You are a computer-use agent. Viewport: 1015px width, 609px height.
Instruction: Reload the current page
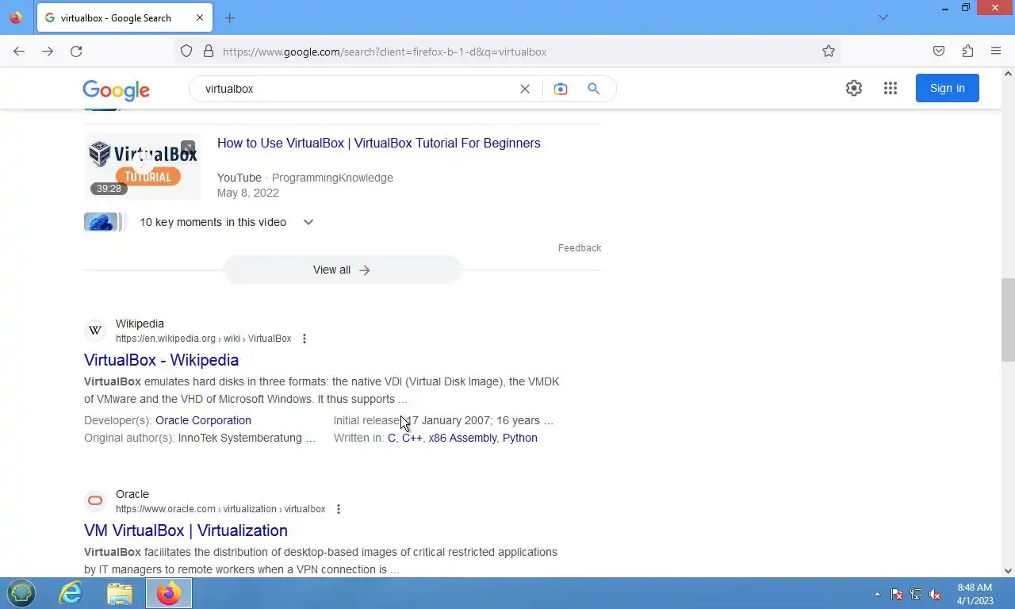coord(76,52)
